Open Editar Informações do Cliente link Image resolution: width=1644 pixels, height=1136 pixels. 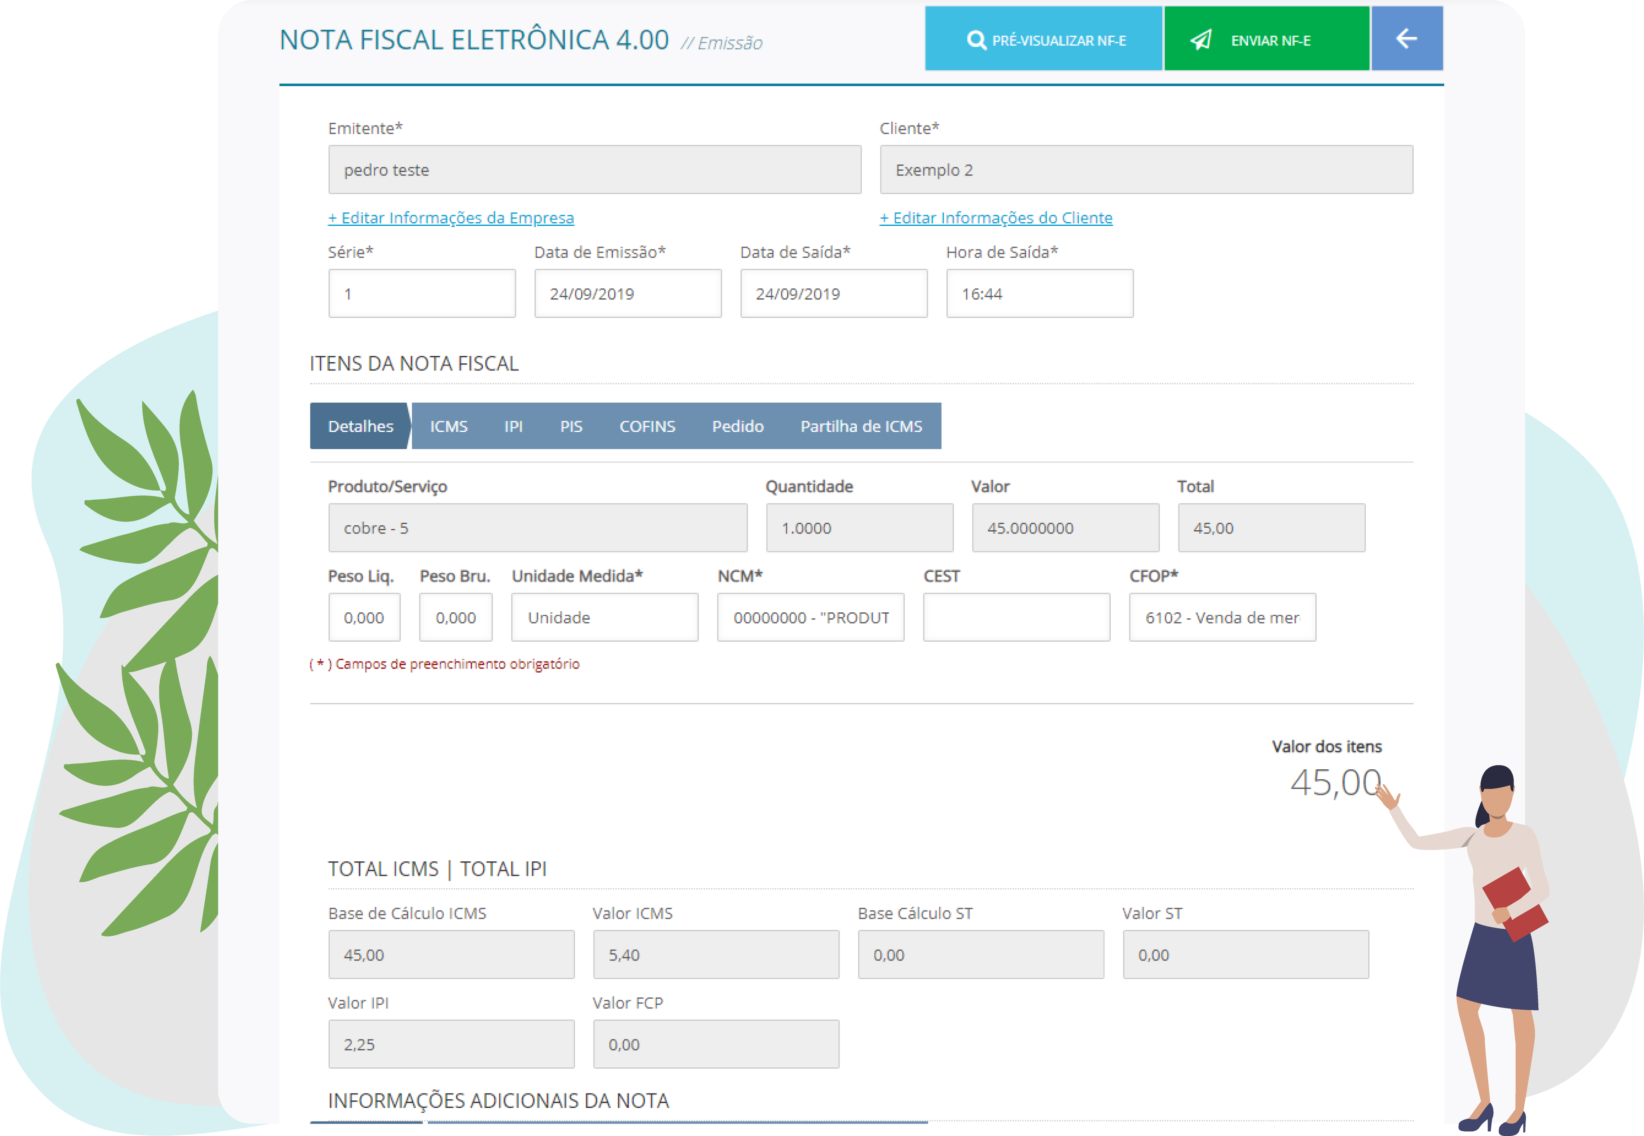(x=996, y=218)
